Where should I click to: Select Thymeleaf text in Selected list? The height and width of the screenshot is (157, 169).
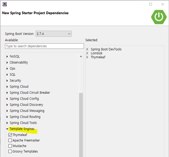coord(98,57)
